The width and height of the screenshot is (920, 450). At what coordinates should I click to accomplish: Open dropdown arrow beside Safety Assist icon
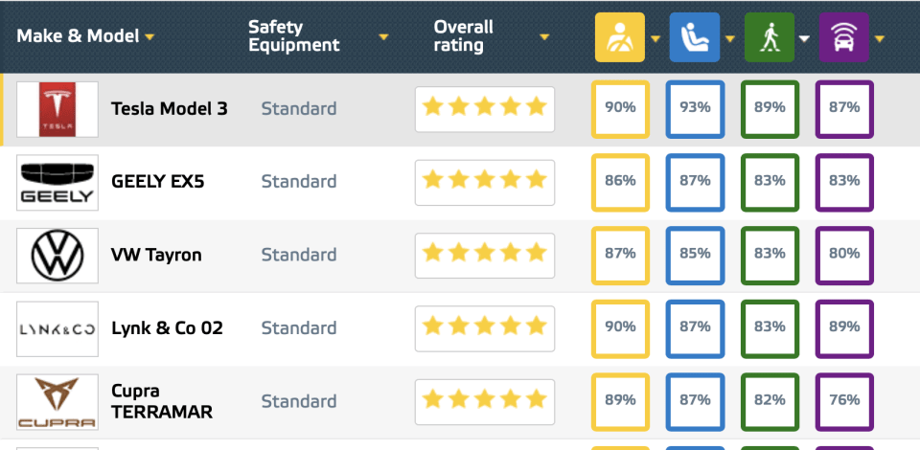pyautogui.click(x=879, y=38)
